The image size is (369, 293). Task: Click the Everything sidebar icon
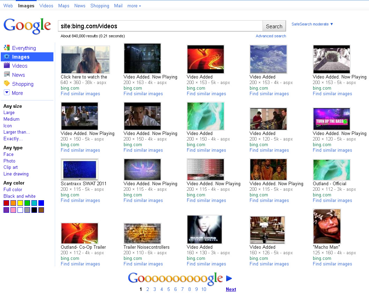click(7, 48)
